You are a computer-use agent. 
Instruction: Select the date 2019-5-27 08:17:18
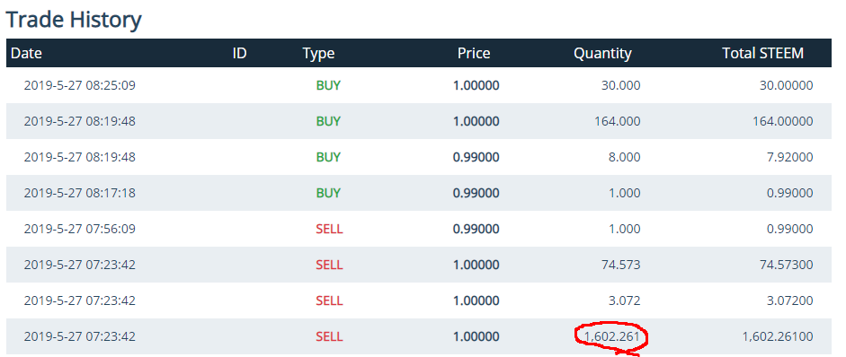80,193
